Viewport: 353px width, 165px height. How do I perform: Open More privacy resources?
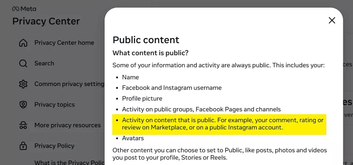click(67, 125)
